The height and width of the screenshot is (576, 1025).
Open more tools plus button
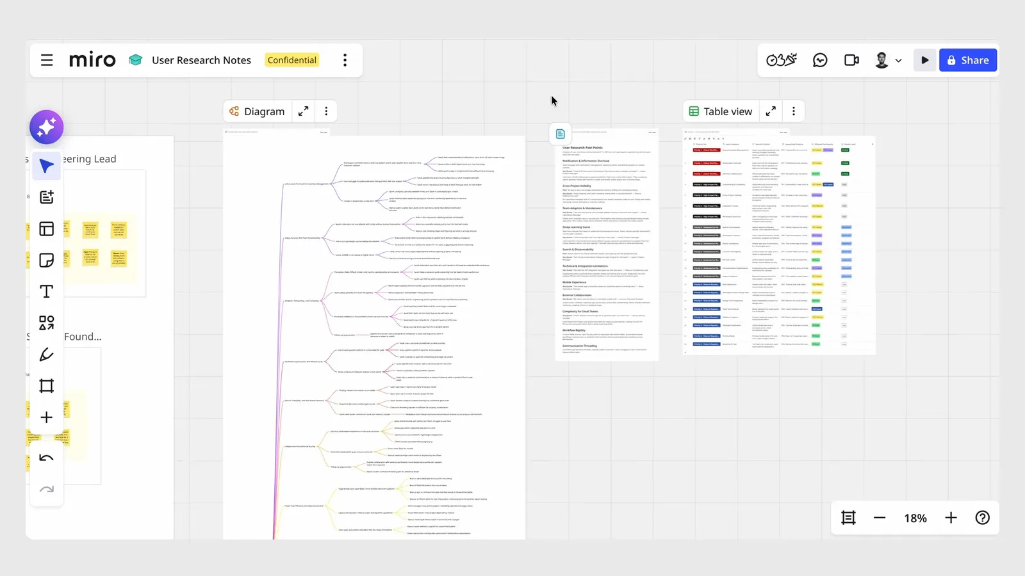tap(47, 417)
